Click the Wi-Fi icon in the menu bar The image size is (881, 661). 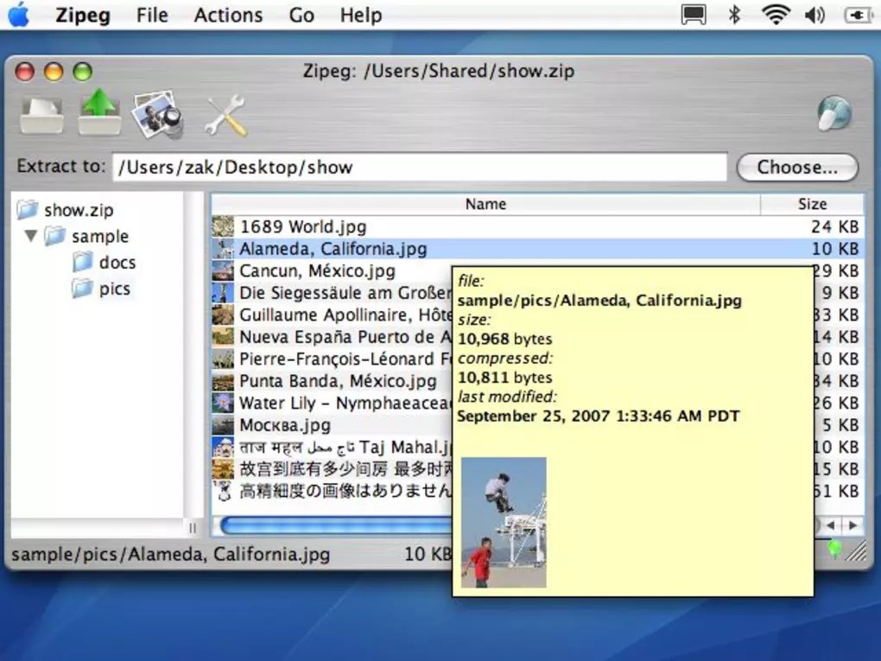775,14
